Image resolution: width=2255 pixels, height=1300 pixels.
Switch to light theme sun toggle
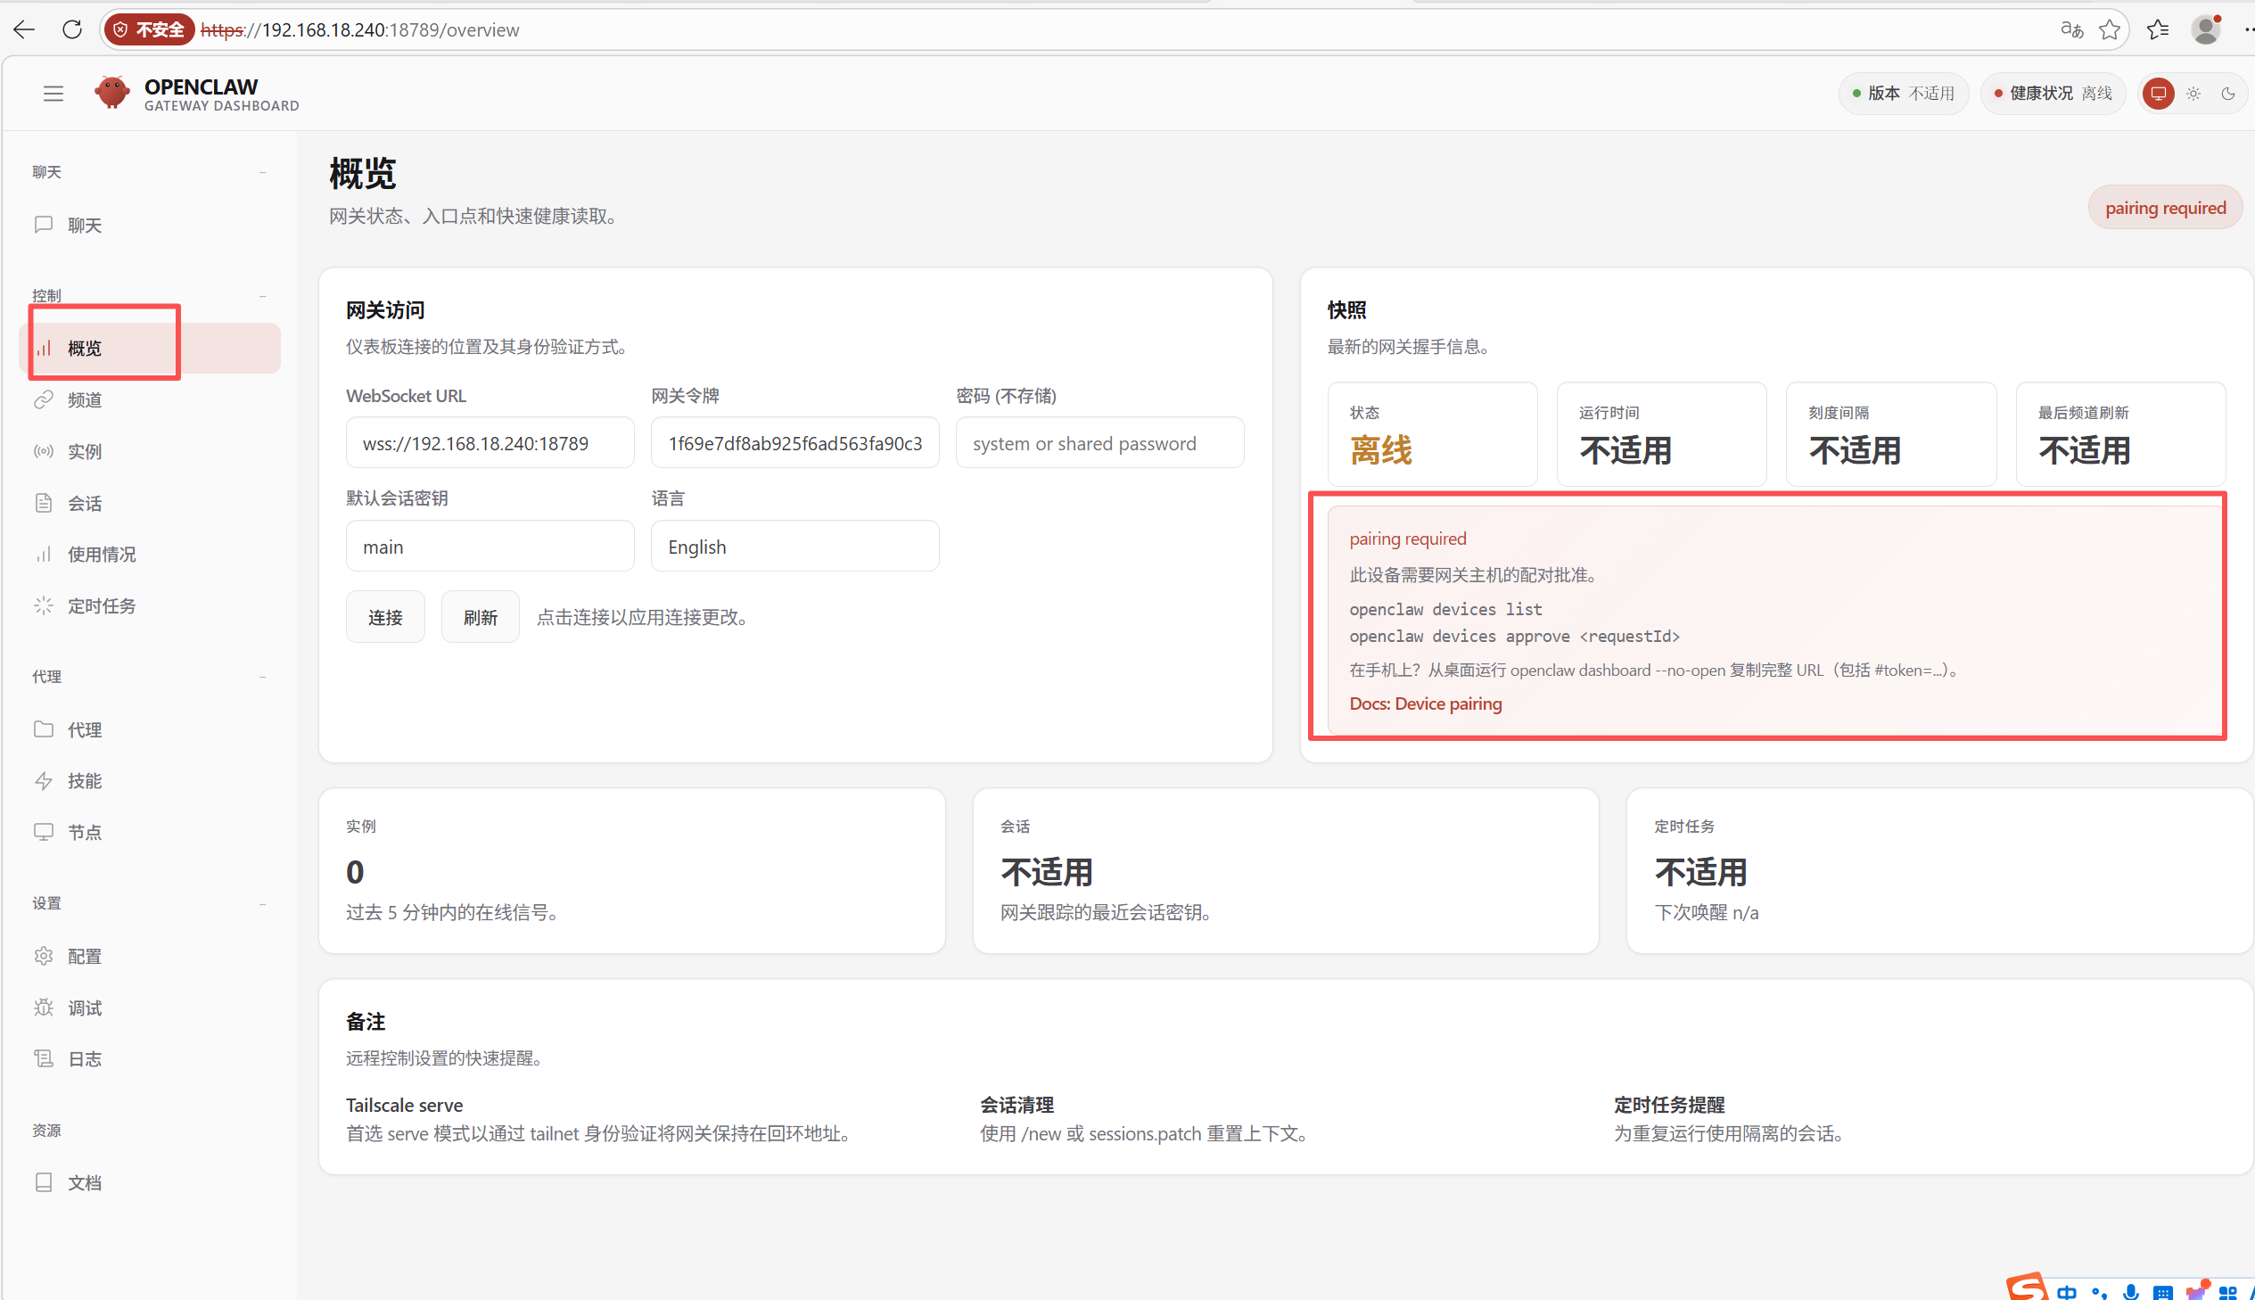click(2193, 93)
